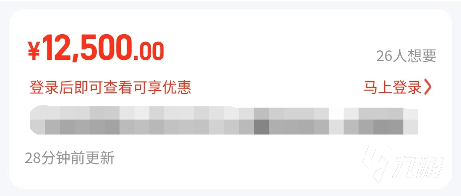Click the 12,500 integer price digits
The height and width of the screenshot is (196, 461).
coord(87,47)
